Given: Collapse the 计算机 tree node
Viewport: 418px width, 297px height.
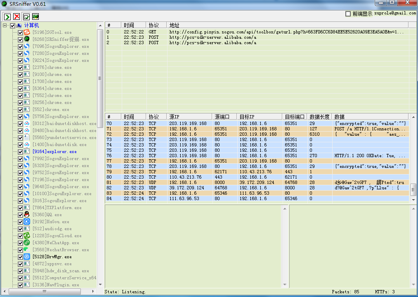Looking at the screenshot, I should pyautogui.click(x=5, y=25).
